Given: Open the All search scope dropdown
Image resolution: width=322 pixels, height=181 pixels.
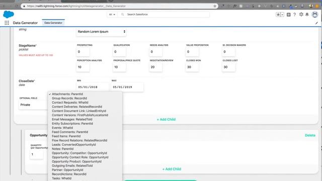Looking at the screenshot, I should click(x=112, y=15).
